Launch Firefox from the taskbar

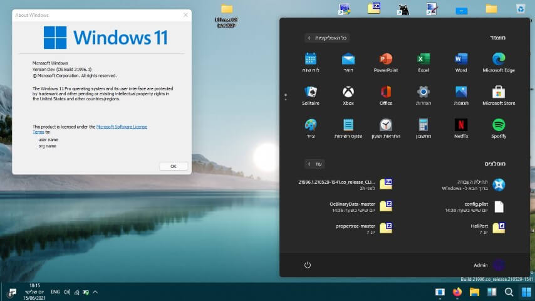pos(457,292)
